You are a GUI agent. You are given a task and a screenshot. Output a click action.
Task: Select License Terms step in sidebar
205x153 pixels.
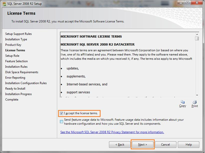(x=15, y=50)
